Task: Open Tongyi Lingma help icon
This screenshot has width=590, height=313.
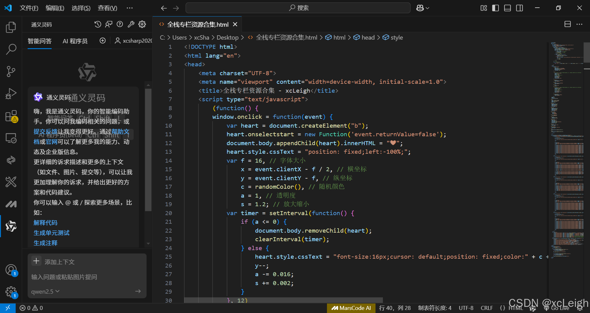Action: pos(120,24)
